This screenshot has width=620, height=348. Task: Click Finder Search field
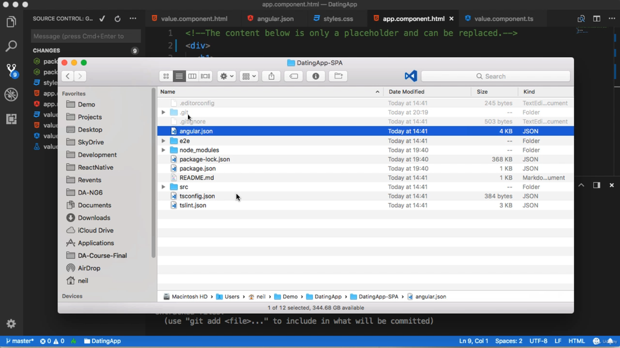(x=495, y=76)
